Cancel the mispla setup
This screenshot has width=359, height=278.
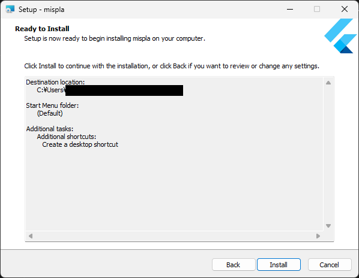coord(330,265)
